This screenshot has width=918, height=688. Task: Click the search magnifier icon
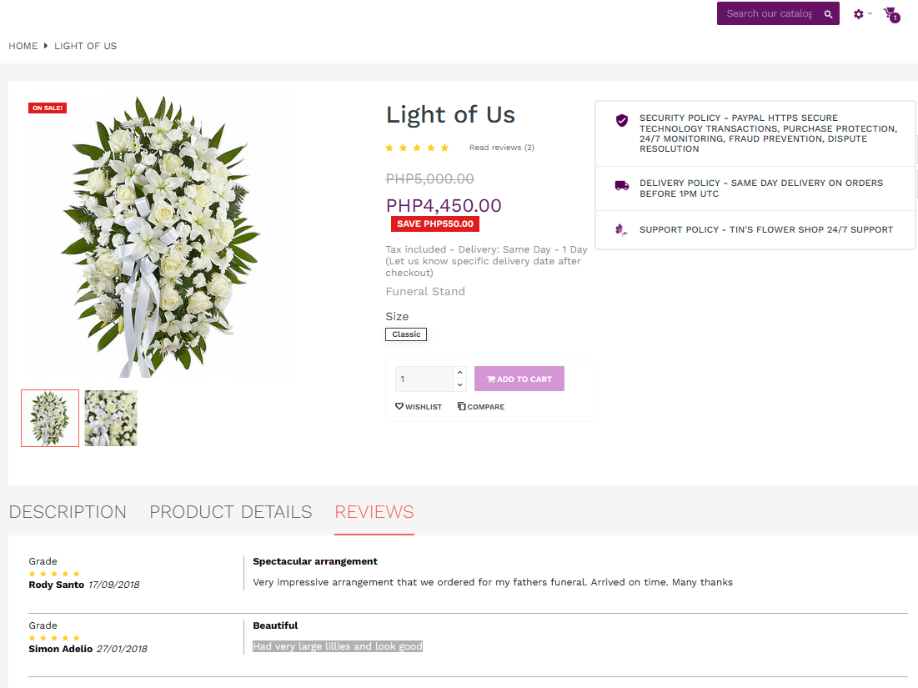pos(828,14)
